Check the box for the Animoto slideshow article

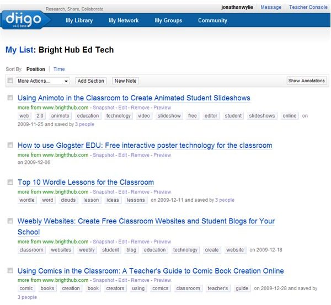point(10,98)
